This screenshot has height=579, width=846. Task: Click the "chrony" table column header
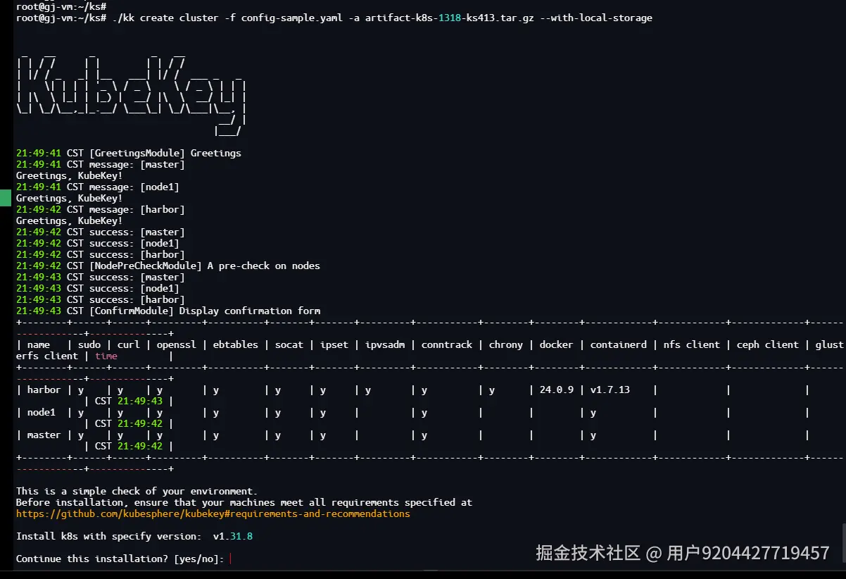[506, 345]
